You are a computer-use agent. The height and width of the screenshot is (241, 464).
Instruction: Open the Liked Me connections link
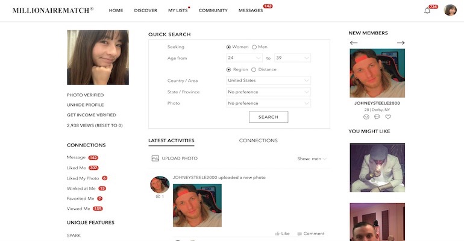[x=77, y=168]
